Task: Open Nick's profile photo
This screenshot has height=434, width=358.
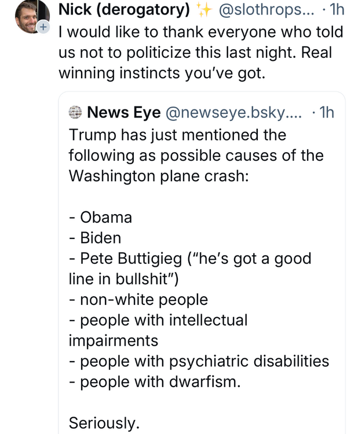Action: 30,16
